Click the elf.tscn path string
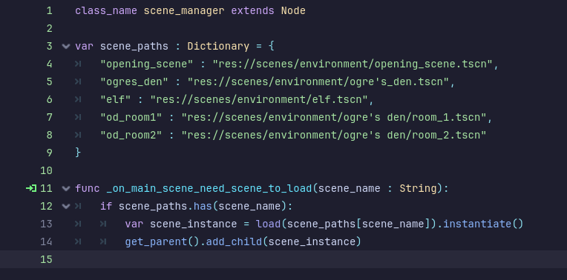Viewport: 567px width, 280px height. tap(259, 99)
